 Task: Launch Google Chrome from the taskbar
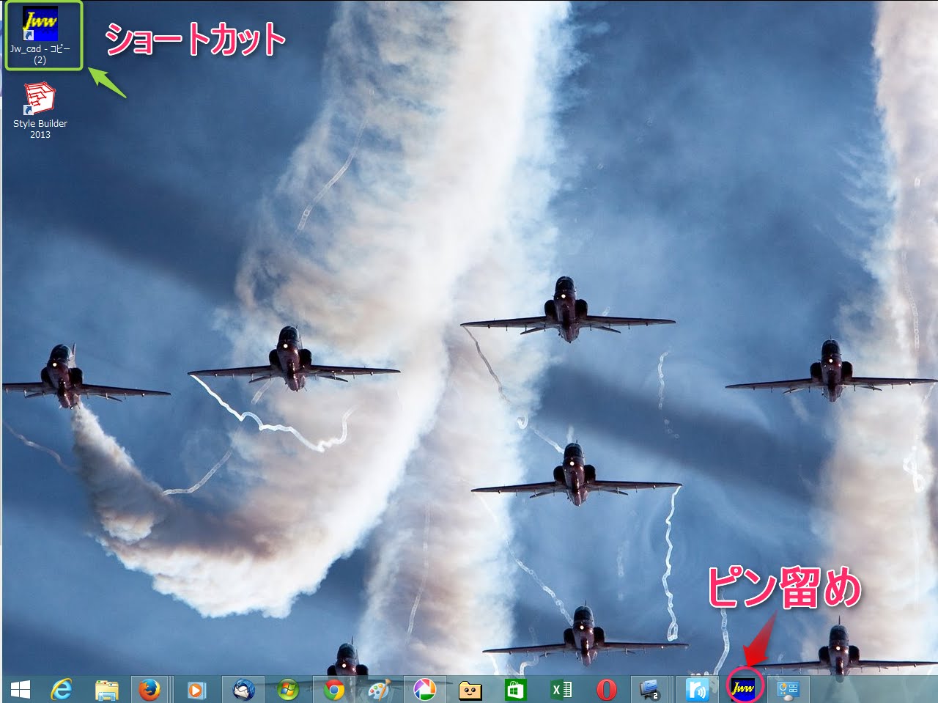tap(334, 690)
